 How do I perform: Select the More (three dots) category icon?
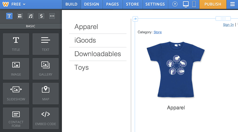point(52,16)
